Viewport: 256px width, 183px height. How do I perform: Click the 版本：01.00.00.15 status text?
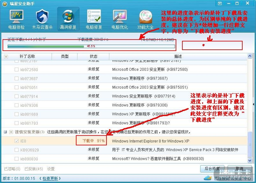point(19,179)
